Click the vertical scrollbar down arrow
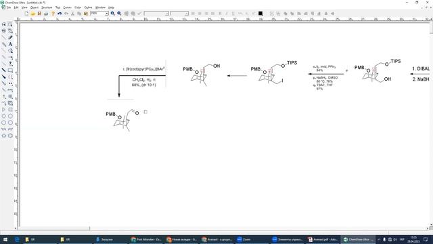The width and height of the screenshot is (433, 244). coord(431,224)
